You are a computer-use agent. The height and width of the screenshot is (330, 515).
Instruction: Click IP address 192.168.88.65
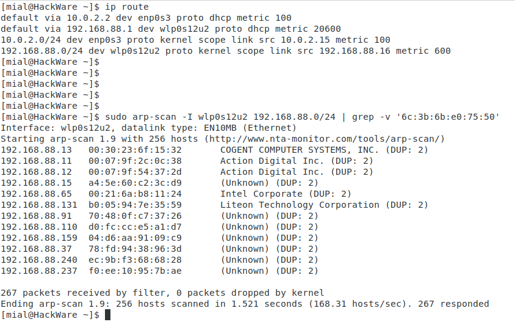pyautogui.click(x=36, y=194)
